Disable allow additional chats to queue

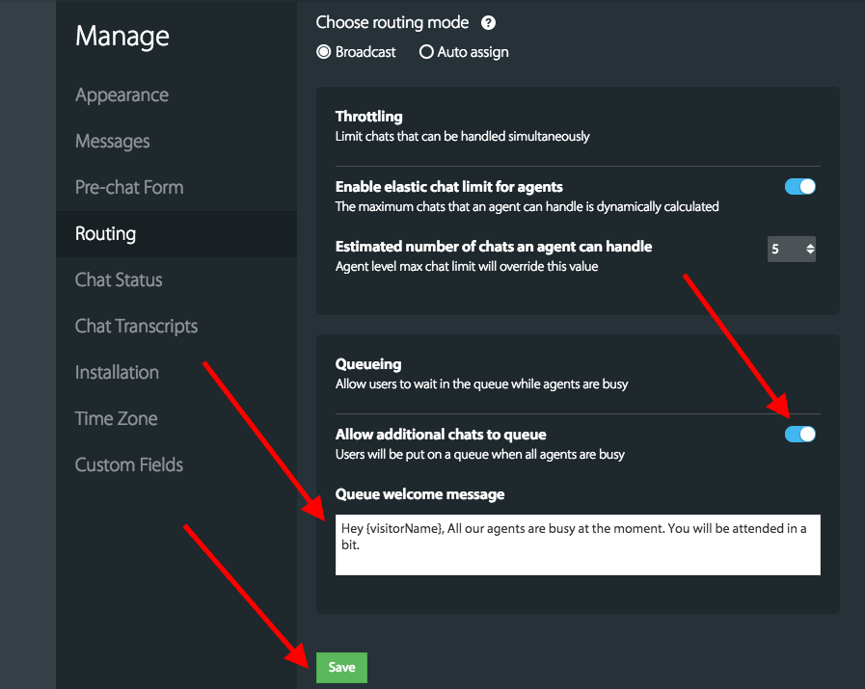800,434
